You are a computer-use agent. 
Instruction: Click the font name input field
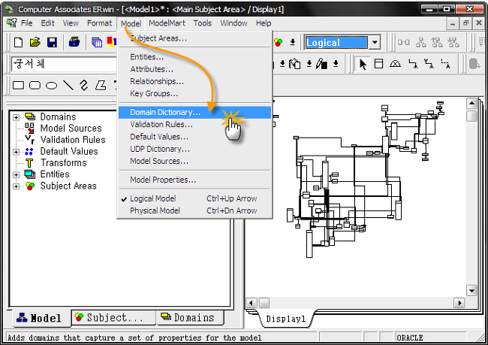tap(64, 64)
